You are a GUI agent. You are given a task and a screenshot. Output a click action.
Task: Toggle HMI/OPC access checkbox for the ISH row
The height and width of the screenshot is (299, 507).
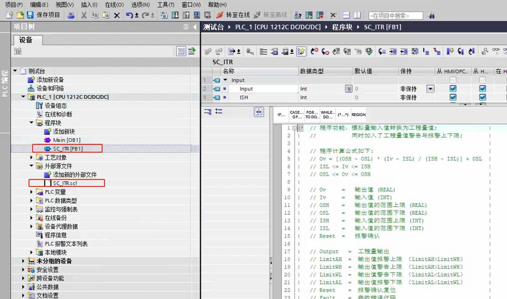point(453,97)
